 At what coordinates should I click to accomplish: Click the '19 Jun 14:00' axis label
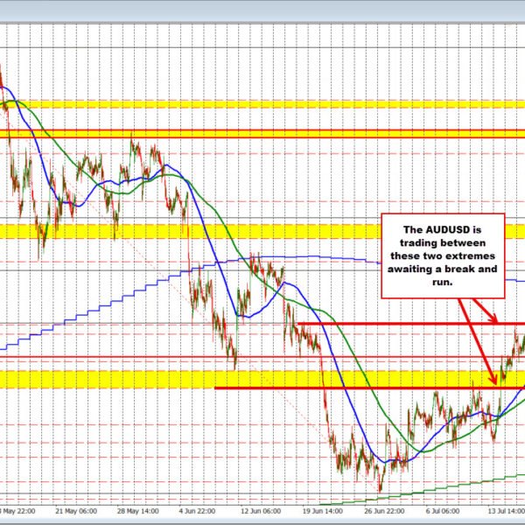(323, 511)
